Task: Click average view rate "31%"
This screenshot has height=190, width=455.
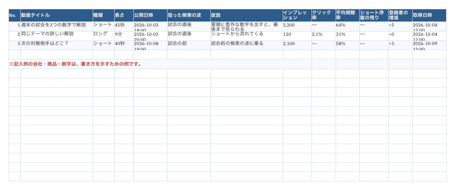Action: click(347, 36)
